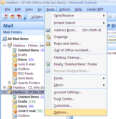Screen dimensions: 116x119
Task: Click the third Adobe PDF toolbar icon
Action: 19,17
